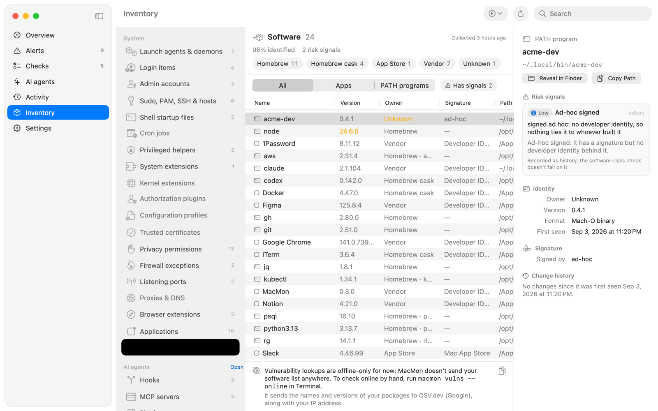Click Open link beside AI agents

point(236,367)
